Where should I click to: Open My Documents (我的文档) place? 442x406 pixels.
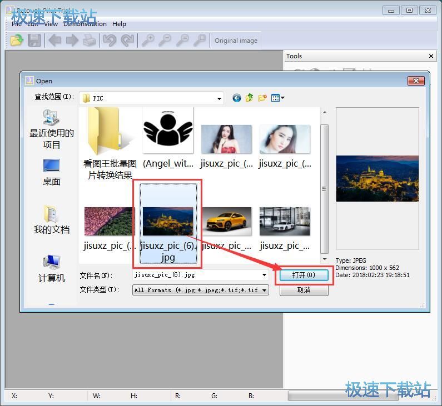pyautogui.click(x=51, y=219)
